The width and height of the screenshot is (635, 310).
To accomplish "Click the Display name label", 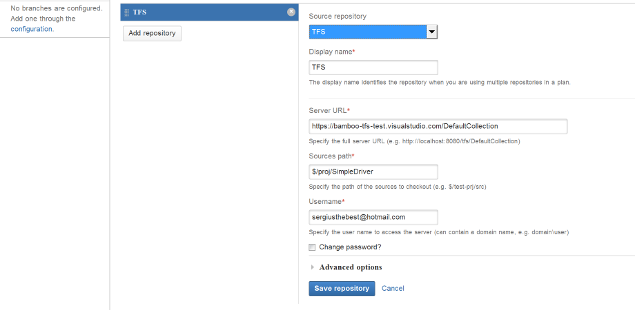I will click(x=331, y=52).
